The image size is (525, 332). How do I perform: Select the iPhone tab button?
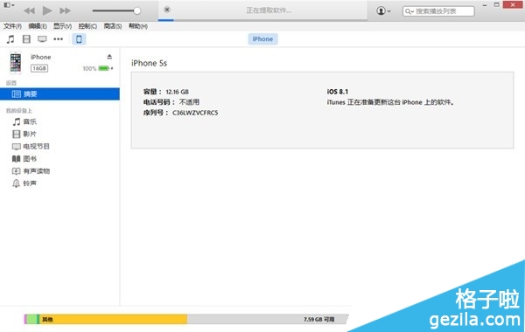262,39
